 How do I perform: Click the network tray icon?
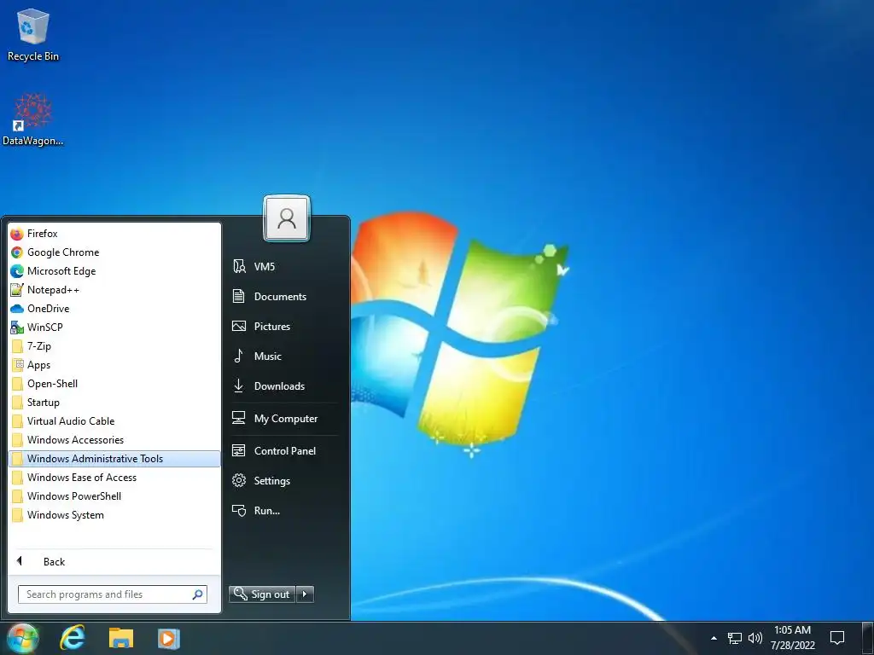click(x=735, y=638)
